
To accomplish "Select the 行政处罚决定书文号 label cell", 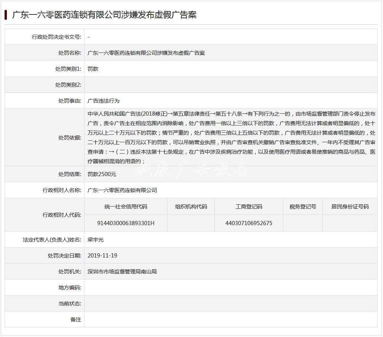I will coord(45,37).
